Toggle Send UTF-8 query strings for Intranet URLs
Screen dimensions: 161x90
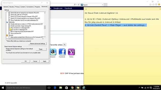(9, 16)
